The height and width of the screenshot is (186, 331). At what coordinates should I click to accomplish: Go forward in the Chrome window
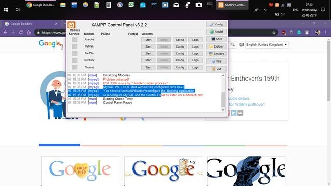13,33
